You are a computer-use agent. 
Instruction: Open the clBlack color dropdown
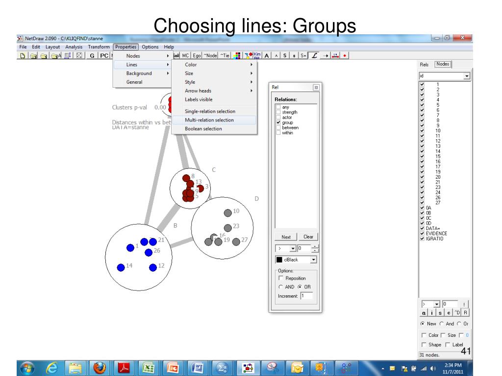pyautogui.click(x=313, y=259)
